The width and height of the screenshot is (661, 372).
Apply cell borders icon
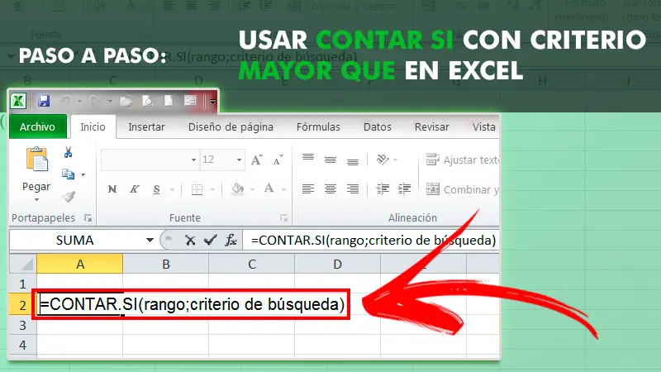pyautogui.click(x=197, y=189)
